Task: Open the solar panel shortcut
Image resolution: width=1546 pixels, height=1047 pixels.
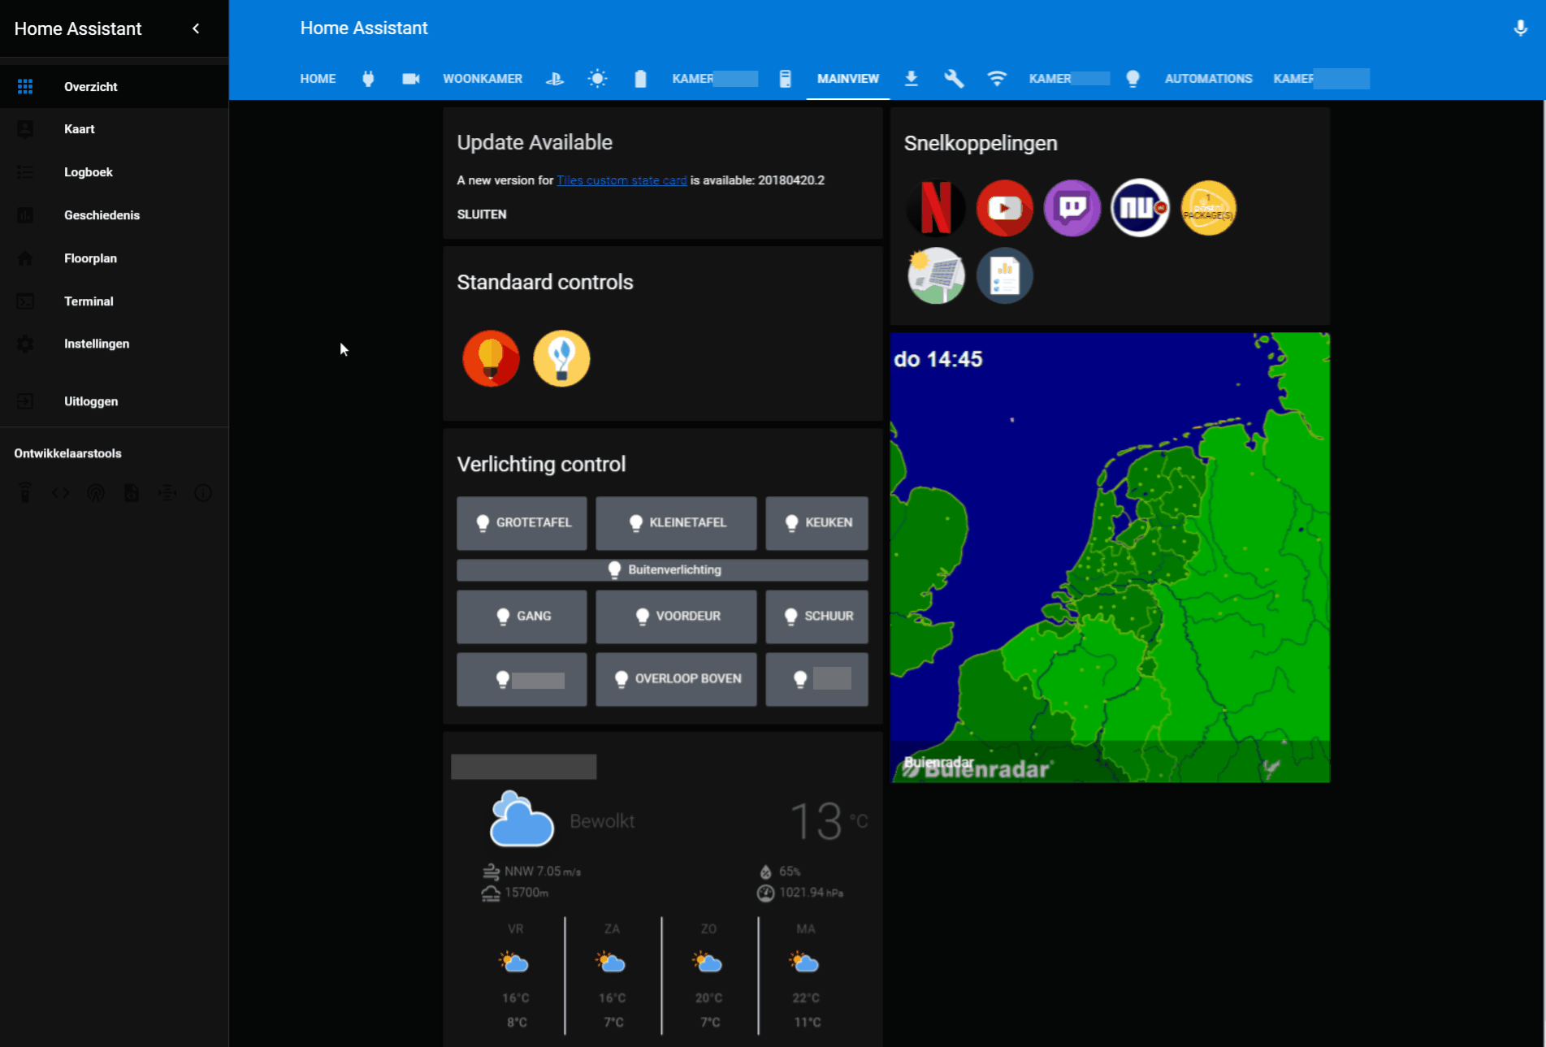Action: (x=936, y=275)
